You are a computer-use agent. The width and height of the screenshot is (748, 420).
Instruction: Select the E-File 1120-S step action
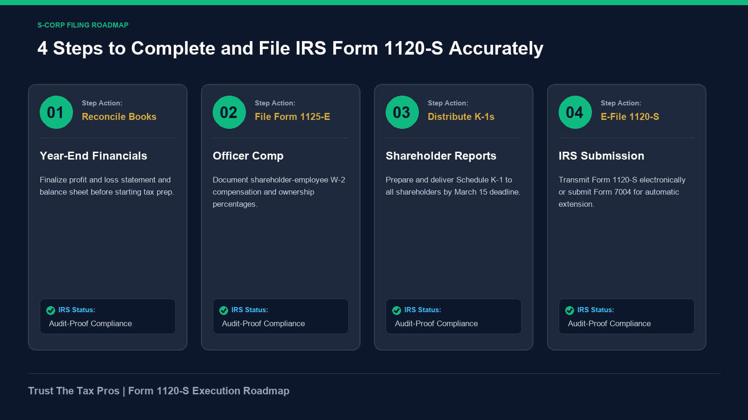point(630,117)
